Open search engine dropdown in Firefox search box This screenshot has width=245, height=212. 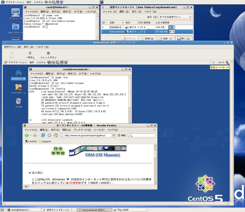click(130, 135)
